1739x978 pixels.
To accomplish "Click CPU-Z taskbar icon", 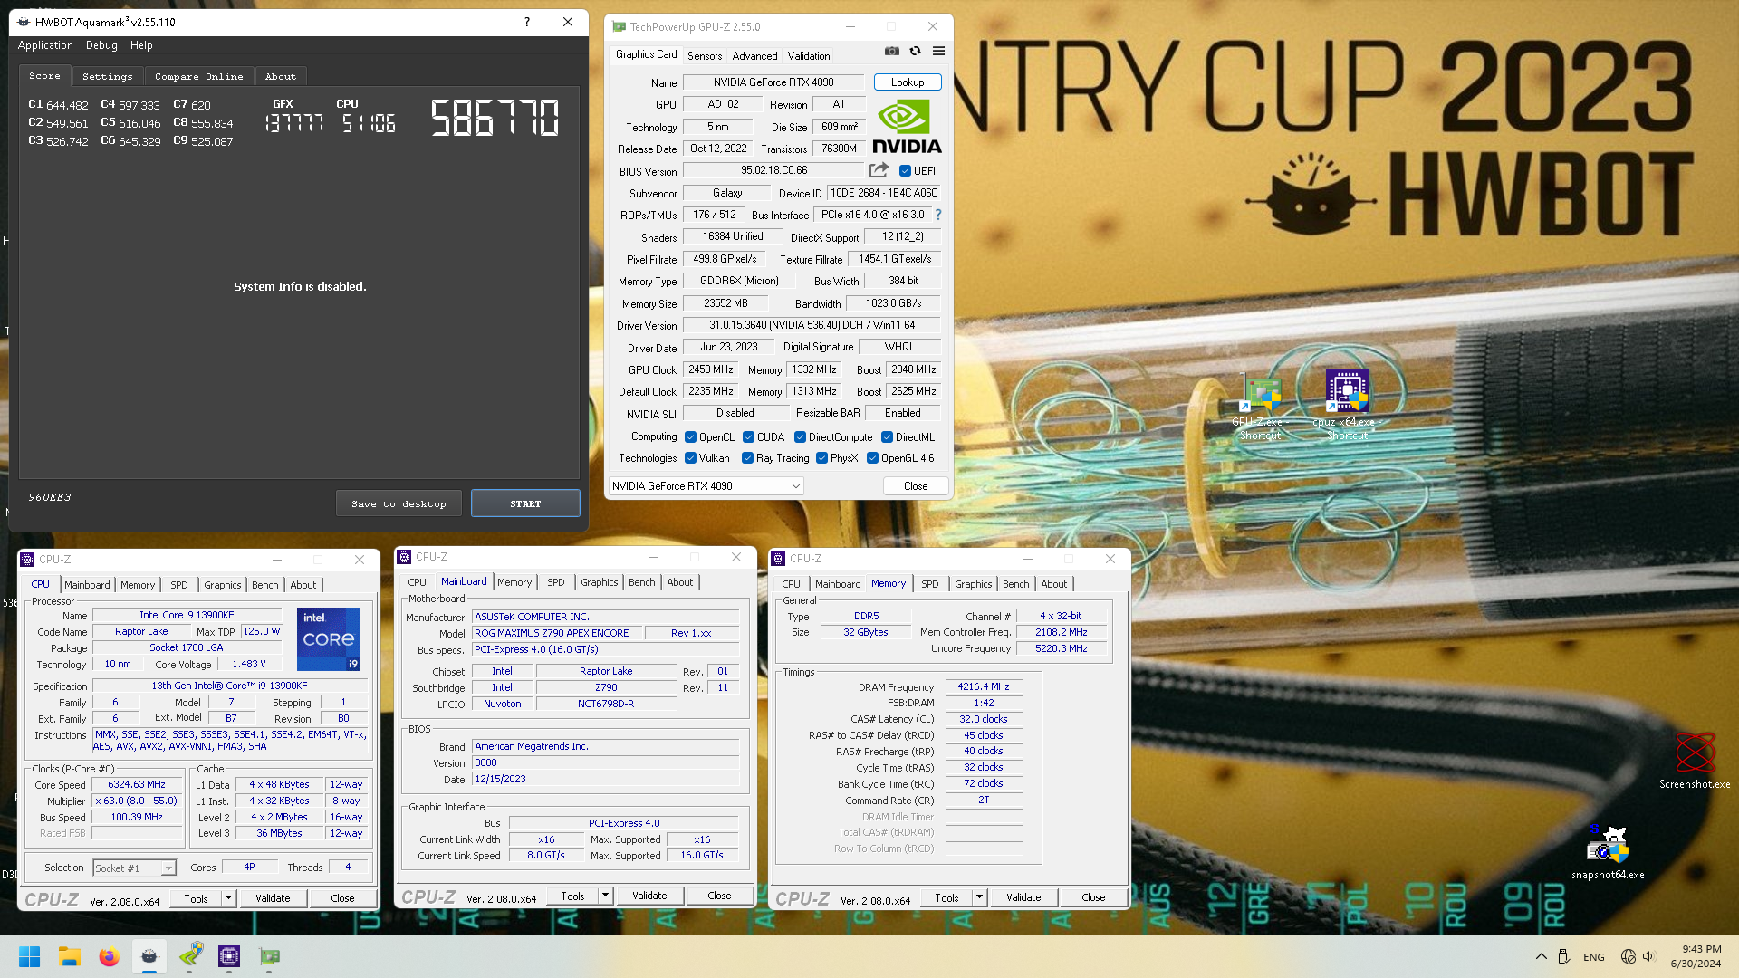I will (x=229, y=956).
